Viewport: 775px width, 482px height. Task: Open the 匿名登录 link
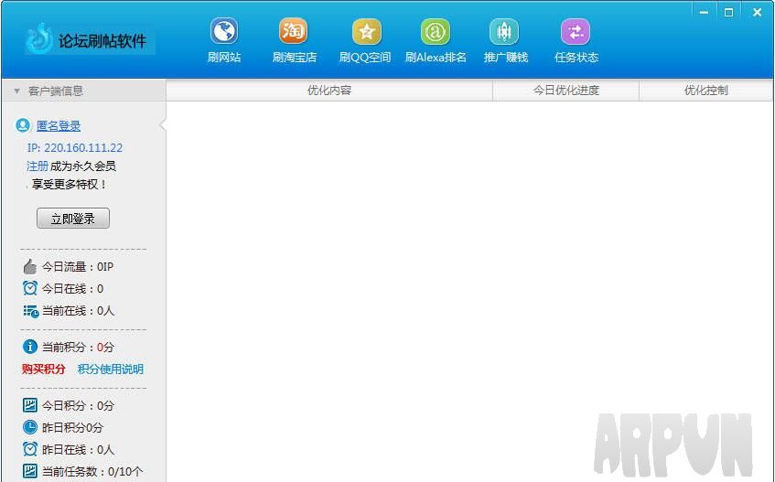59,126
